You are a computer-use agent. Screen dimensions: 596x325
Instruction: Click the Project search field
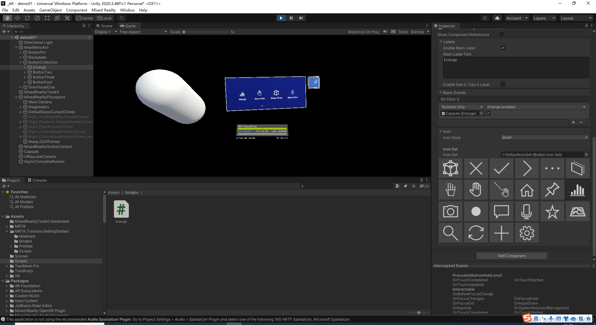coord(346,186)
